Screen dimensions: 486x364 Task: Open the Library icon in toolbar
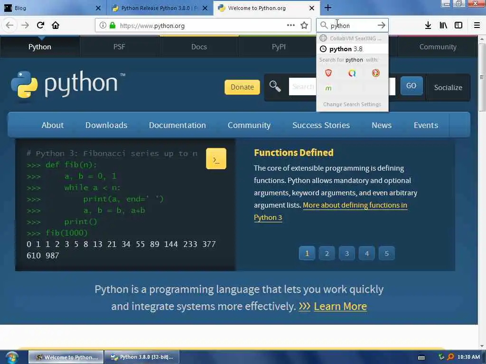[443, 25]
